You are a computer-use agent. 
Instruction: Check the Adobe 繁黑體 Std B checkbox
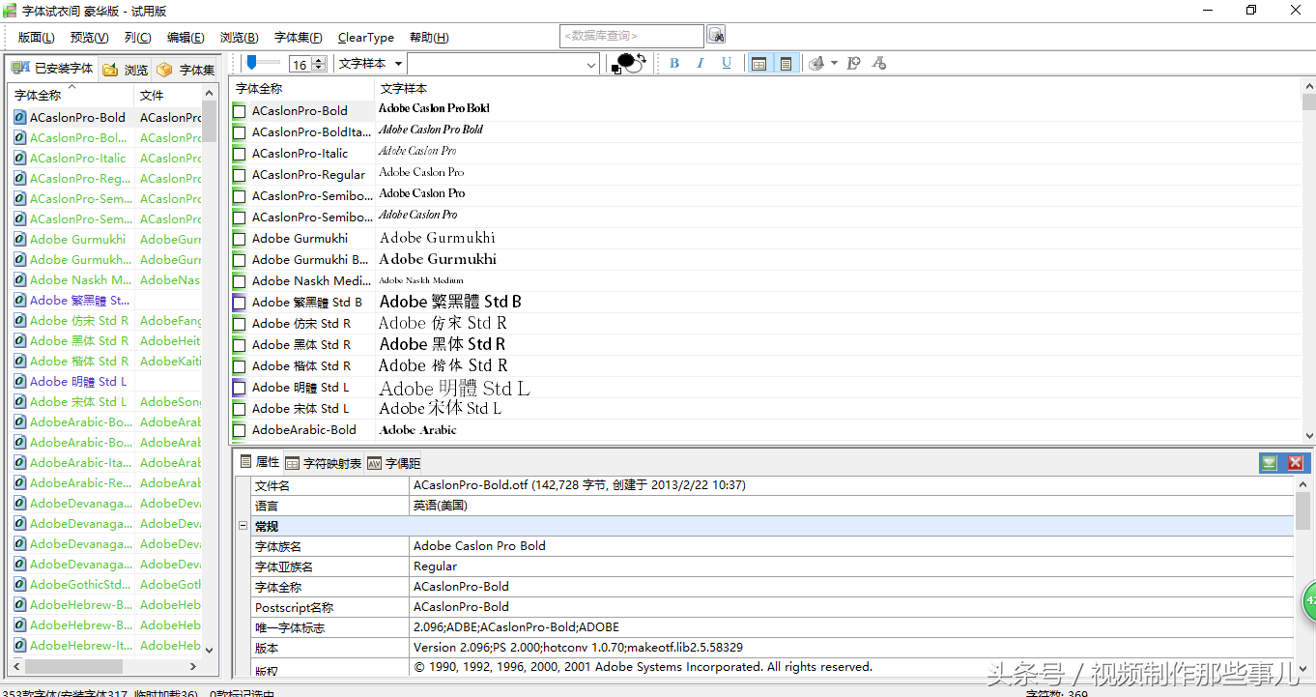(x=240, y=303)
